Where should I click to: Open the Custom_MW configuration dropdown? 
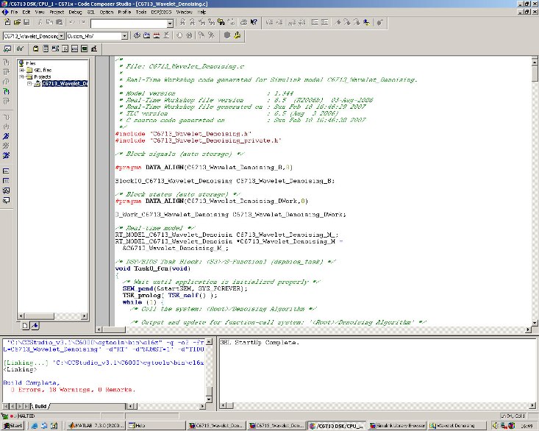pyautogui.click(x=124, y=36)
